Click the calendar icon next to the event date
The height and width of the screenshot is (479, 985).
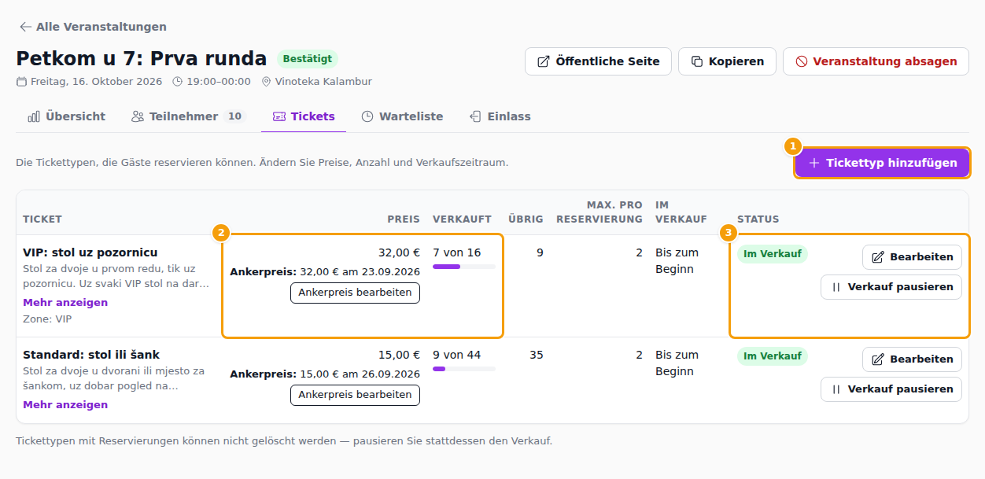click(x=21, y=82)
